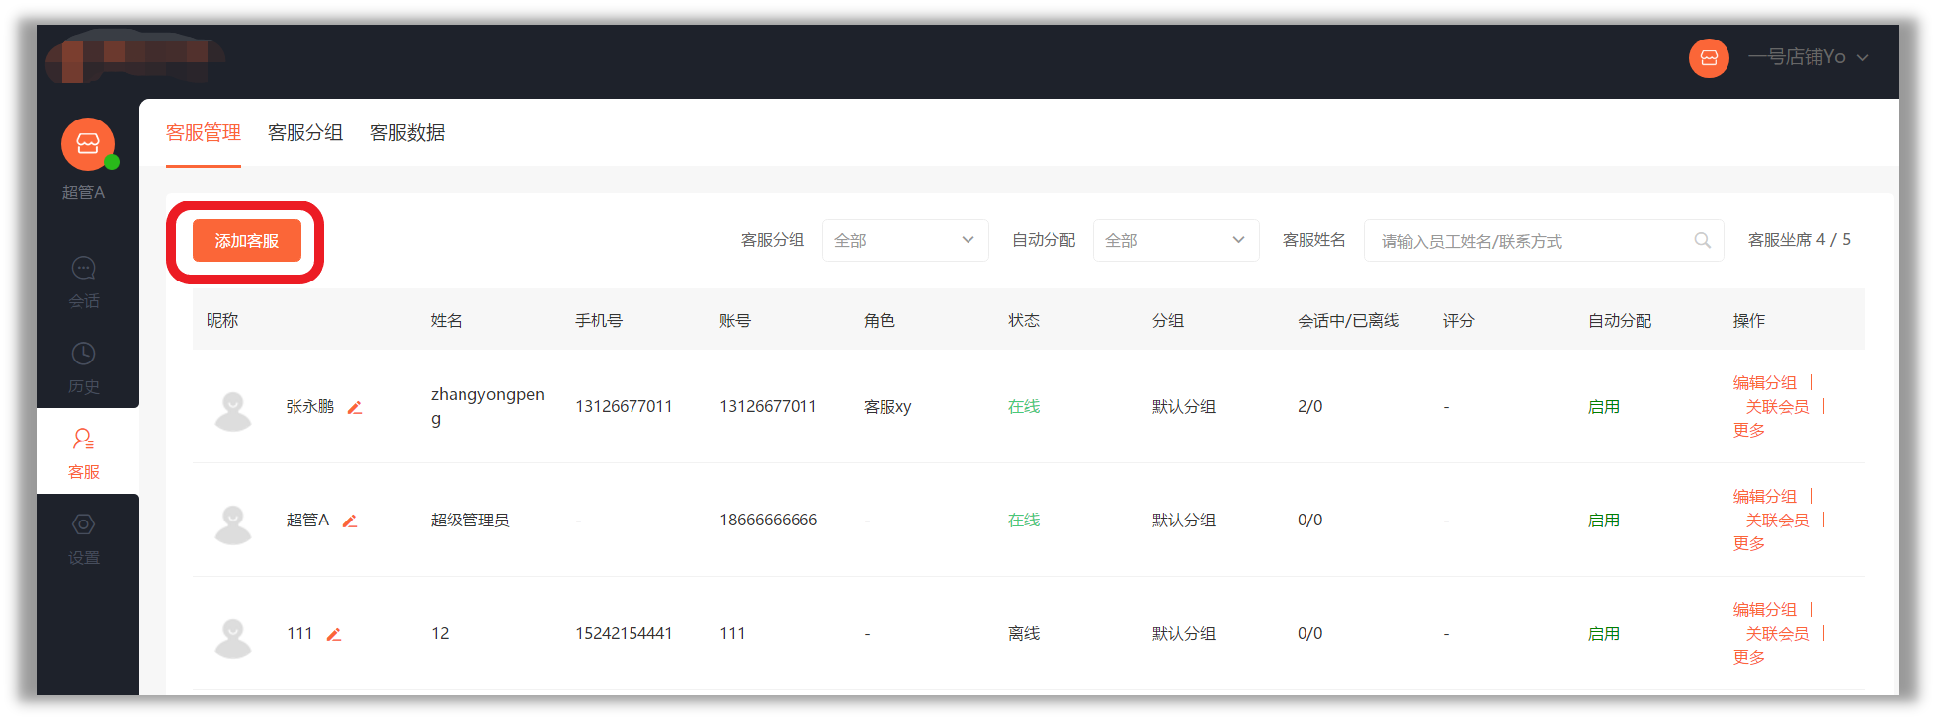
Task: Switch to the 客服数据 tab
Action: (407, 133)
